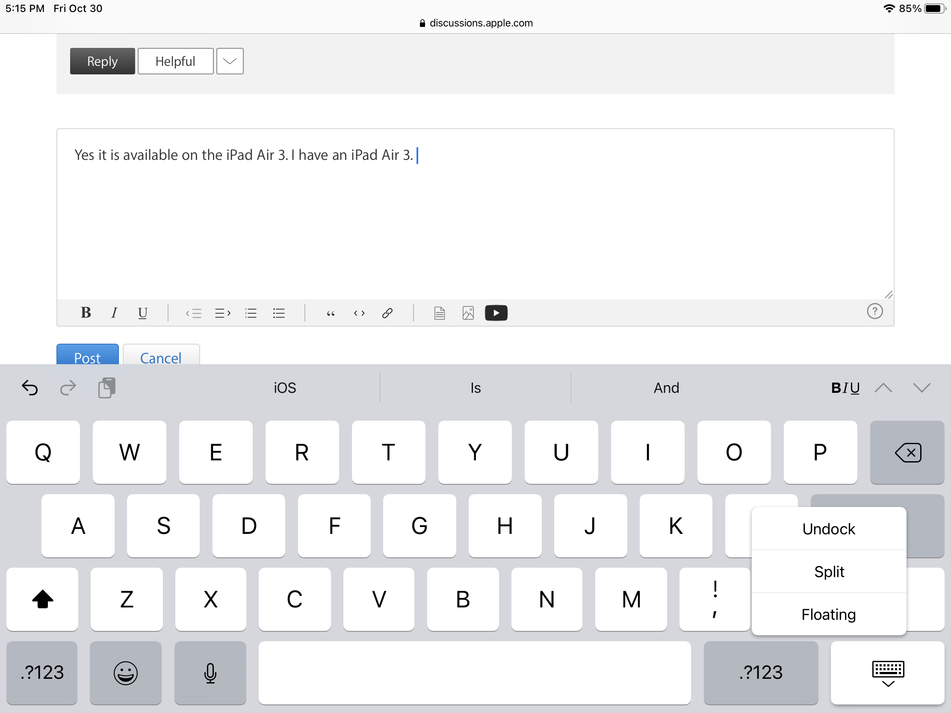Viewport: 951px width, 713px height.
Task: Toggle underline formatting in editor toolbar
Action: [142, 313]
